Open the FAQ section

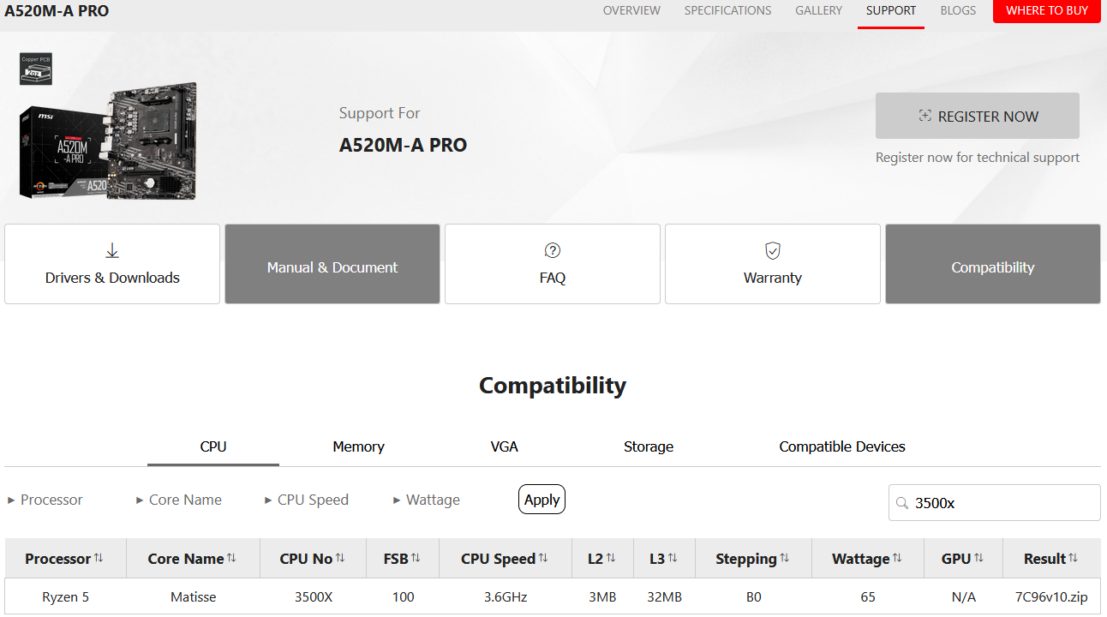pyautogui.click(x=553, y=264)
